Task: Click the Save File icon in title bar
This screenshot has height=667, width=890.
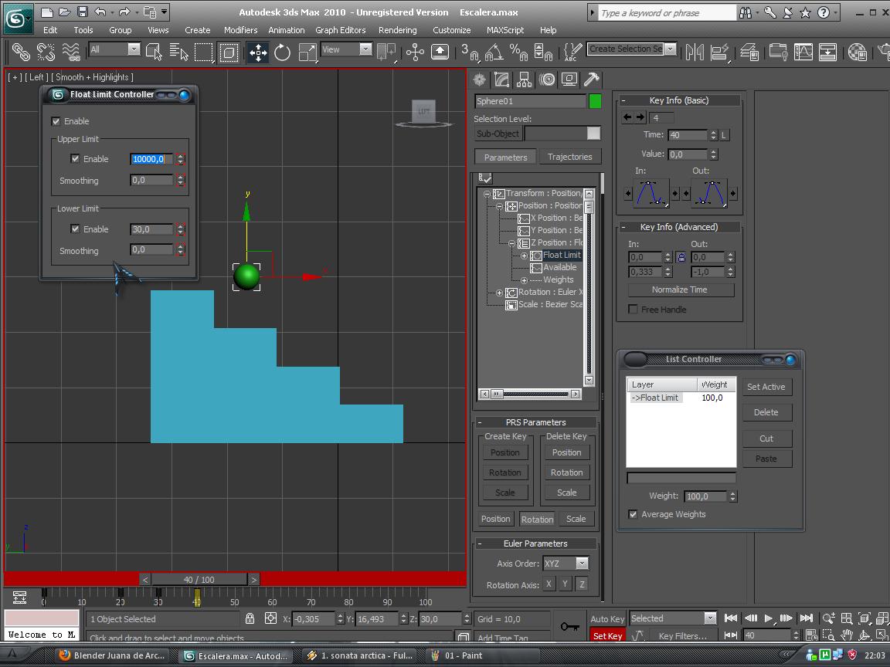Action: click(83, 12)
